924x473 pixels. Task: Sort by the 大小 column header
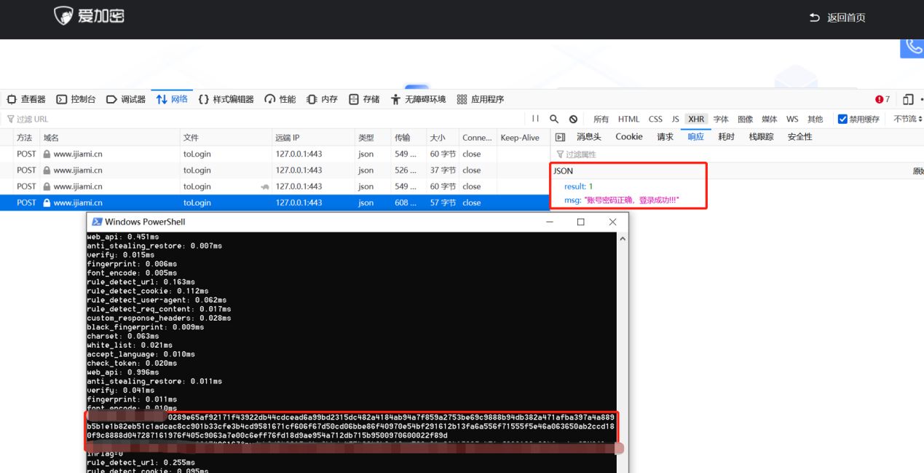(441, 138)
